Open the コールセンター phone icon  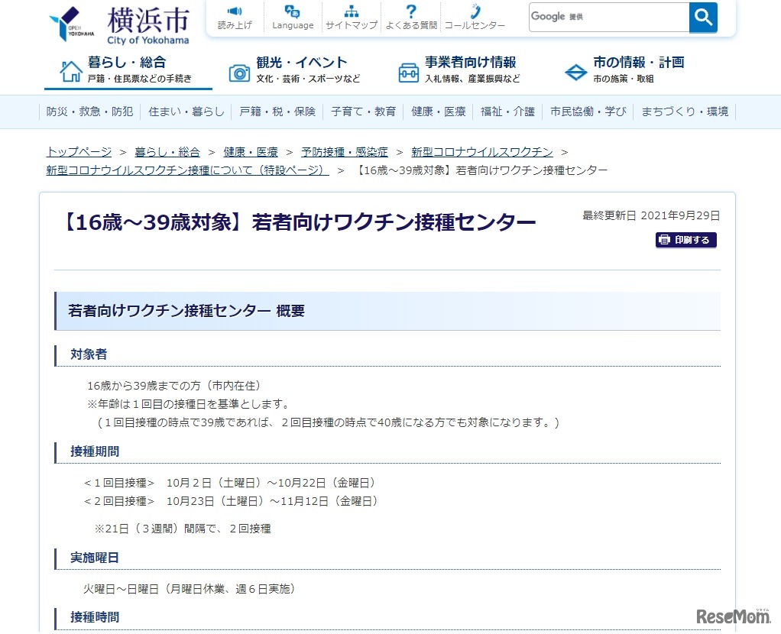[x=475, y=12]
